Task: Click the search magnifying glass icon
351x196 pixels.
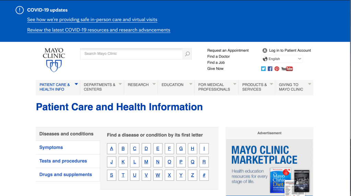Action: tap(187, 54)
